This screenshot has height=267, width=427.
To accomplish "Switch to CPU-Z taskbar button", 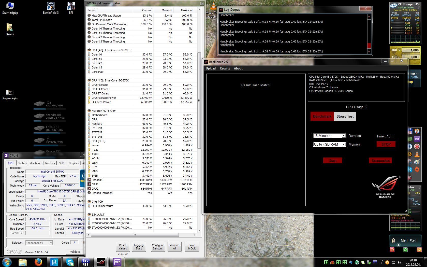I will [117, 262].
